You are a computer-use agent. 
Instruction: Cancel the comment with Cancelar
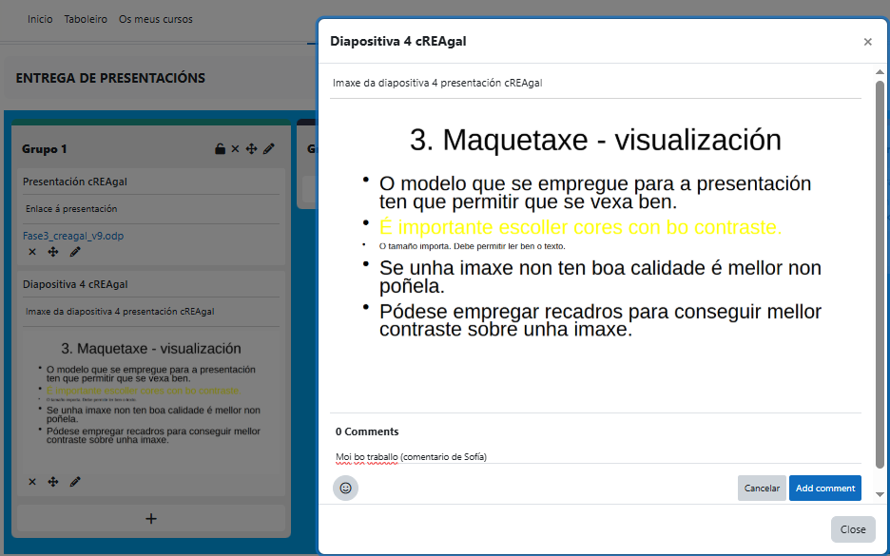click(762, 488)
